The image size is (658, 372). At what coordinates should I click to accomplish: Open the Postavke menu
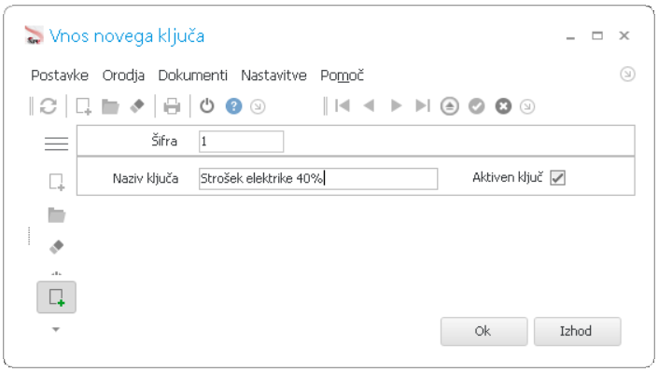(60, 76)
